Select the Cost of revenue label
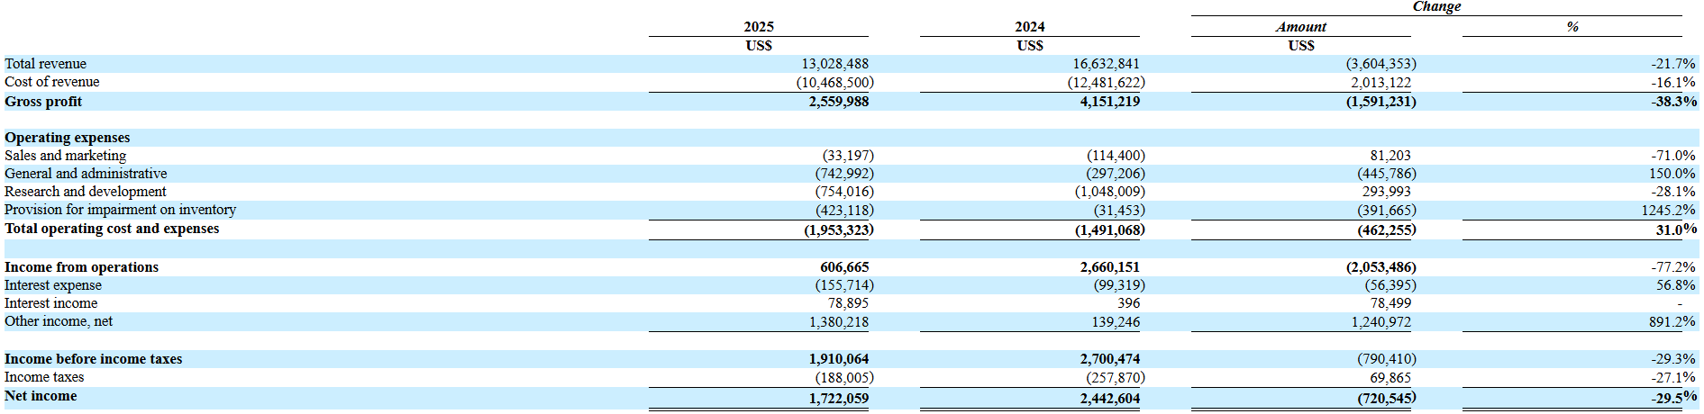1704x414 pixels. (x=52, y=82)
